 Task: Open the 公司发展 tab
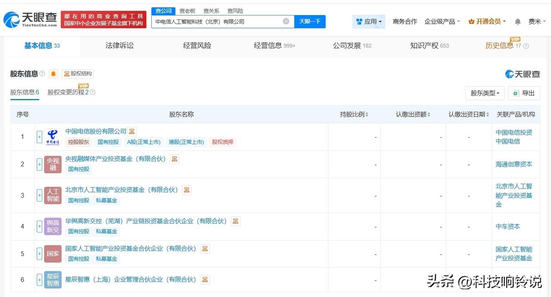(x=352, y=46)
